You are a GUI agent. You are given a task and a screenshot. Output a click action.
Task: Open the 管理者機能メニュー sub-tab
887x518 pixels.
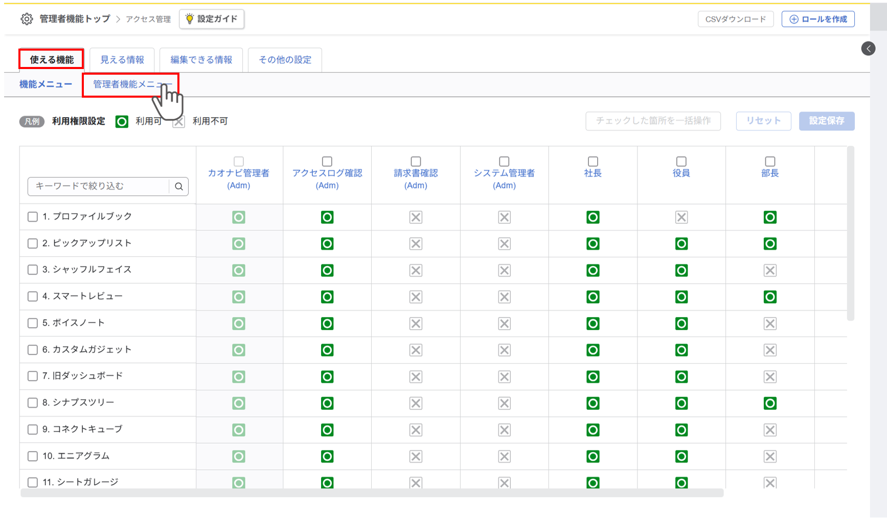(x=130, y=84)
